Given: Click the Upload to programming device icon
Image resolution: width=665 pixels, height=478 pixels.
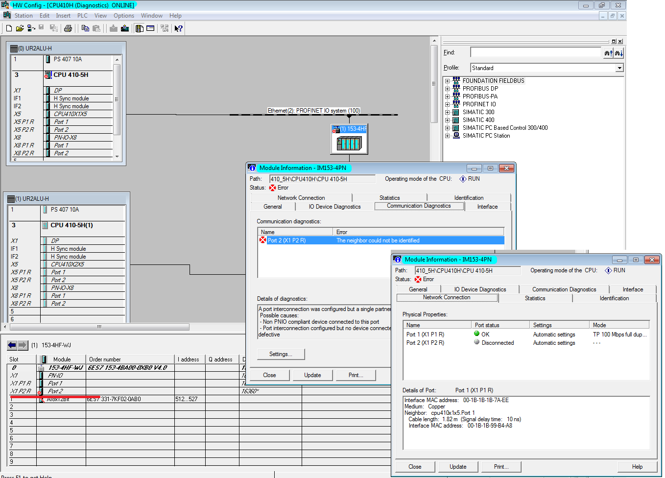Looking at the screenshot, I should (125, 28).
